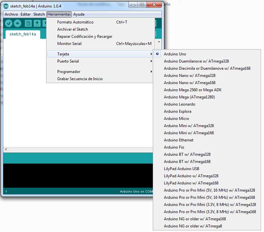Image resolution: width=264 pixels, height=232 pixels.
Task: Choose the Arduino Fio board
Action: click(207, 147)
